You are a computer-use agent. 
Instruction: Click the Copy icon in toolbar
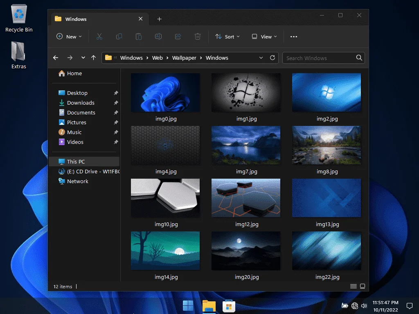pos(119,36)
